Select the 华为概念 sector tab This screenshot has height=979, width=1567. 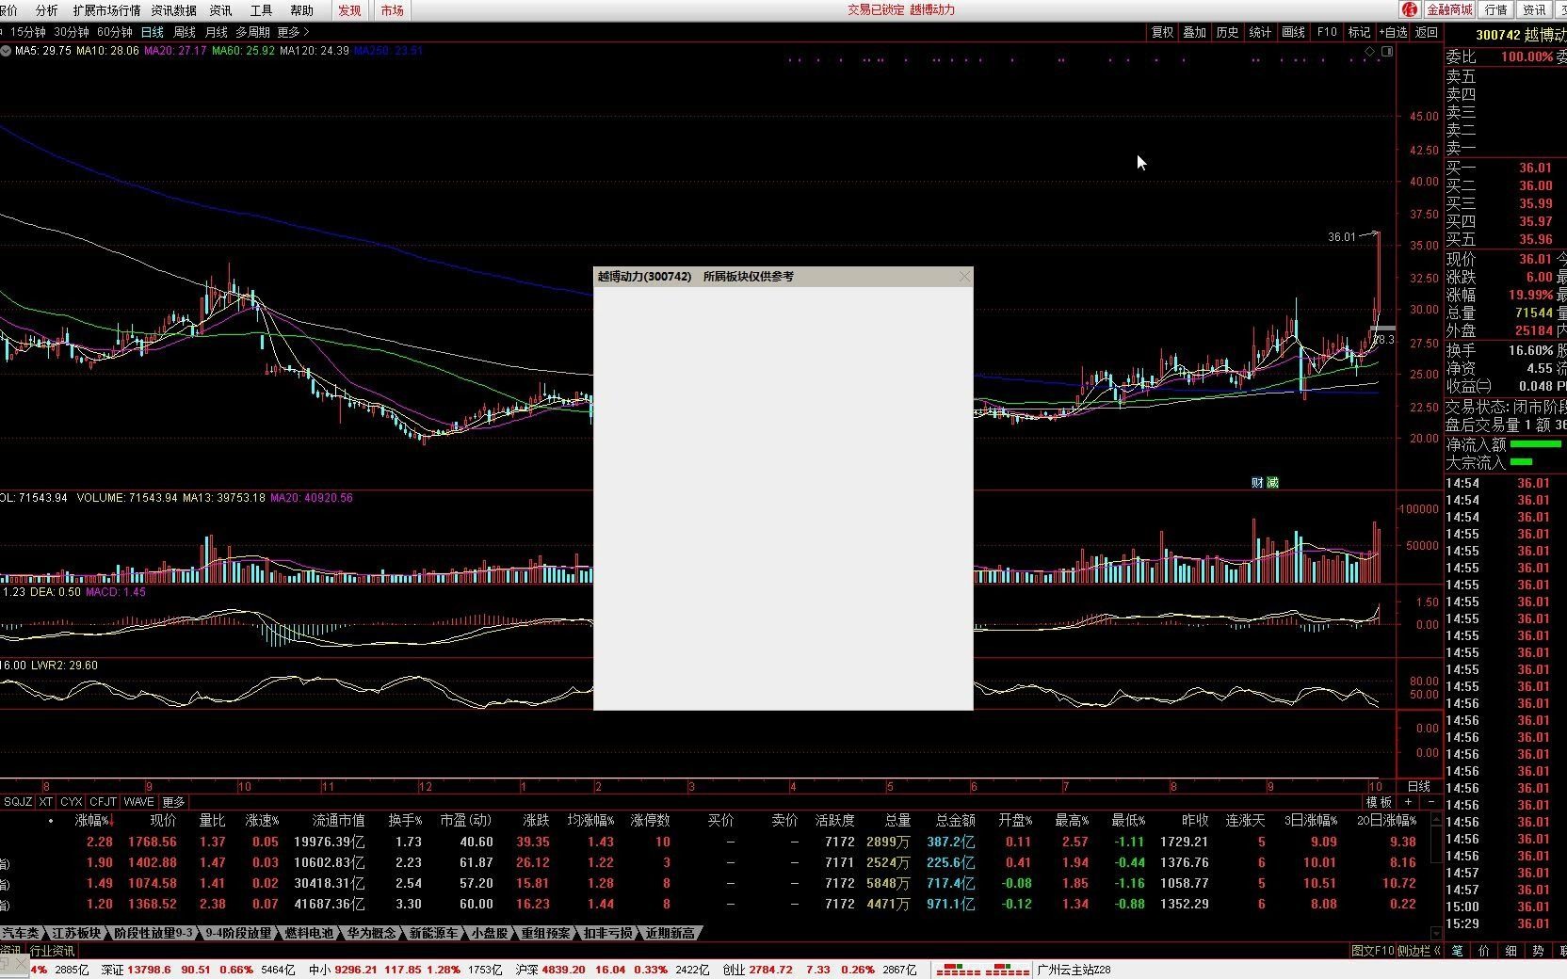tap(372, 933)
